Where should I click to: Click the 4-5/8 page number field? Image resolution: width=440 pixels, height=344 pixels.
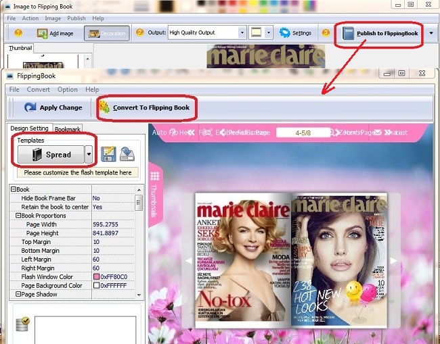(x=303, y=132)
